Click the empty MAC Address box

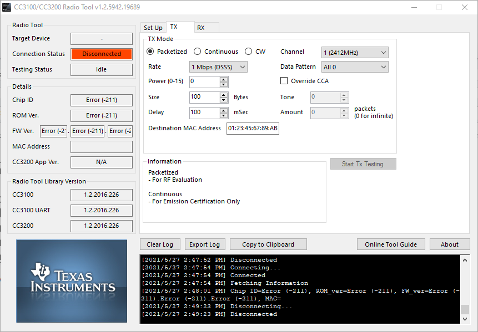(x=102, y=147)
